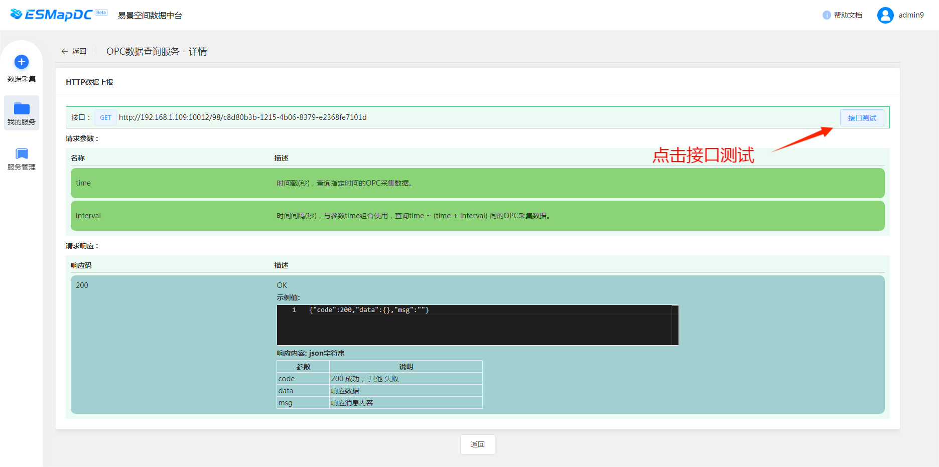Click the bottom 返回 button
Screen dimensions: 939x467
pyautogui.click(x=478, y=444)
